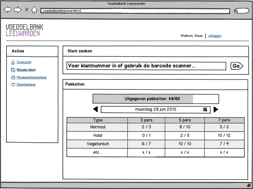Select the Normaal row label

pyautogui.click(x=98, y=127)
